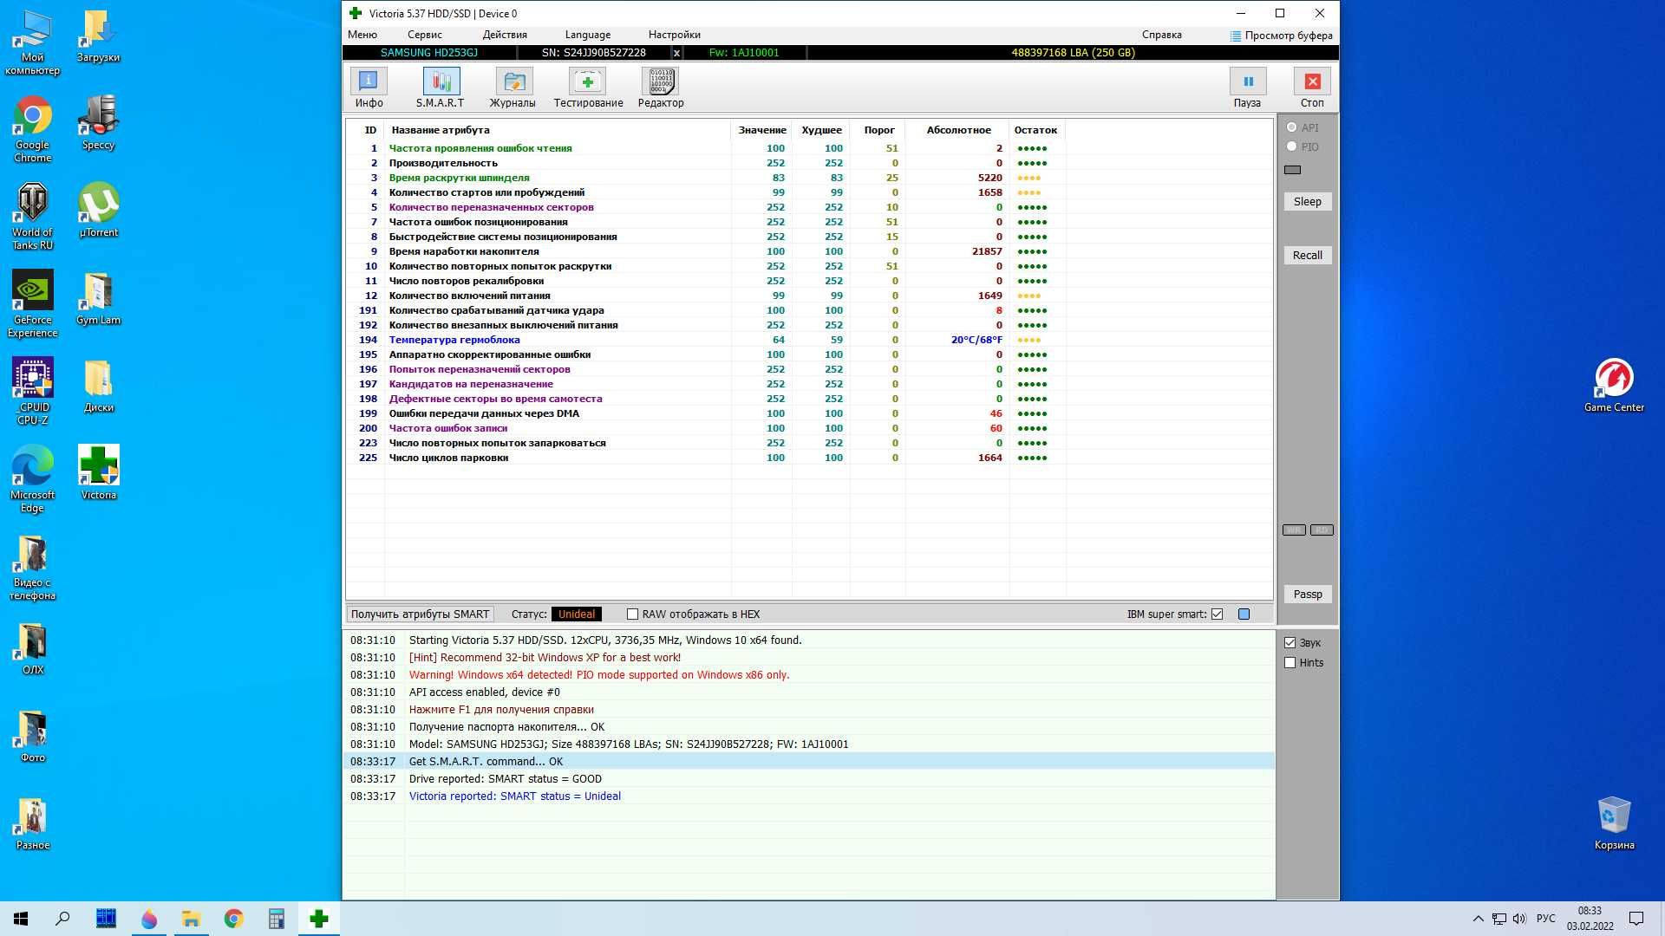Open Gym Lam desktop folder
The height and width of the screenshot is (936, 1665).
click(x=98, y=298)
